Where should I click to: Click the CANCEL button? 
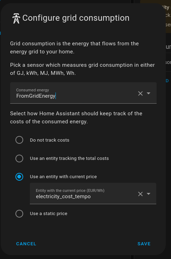pyautogui.click(x=26, y=244)
